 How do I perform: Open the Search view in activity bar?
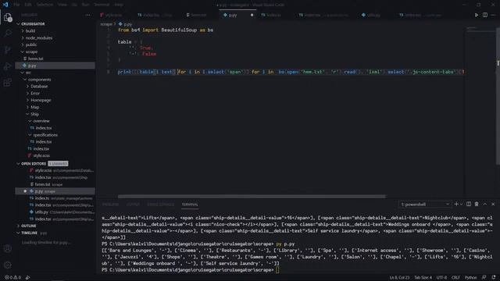point(7,33)
